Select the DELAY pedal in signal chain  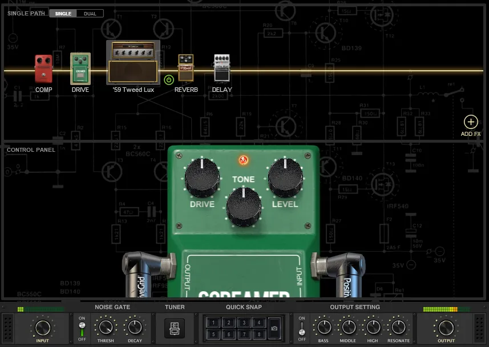[x=222, y=68]
